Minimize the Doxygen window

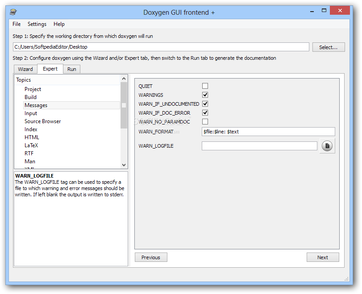pyautogui.click(x=312, y=11)
